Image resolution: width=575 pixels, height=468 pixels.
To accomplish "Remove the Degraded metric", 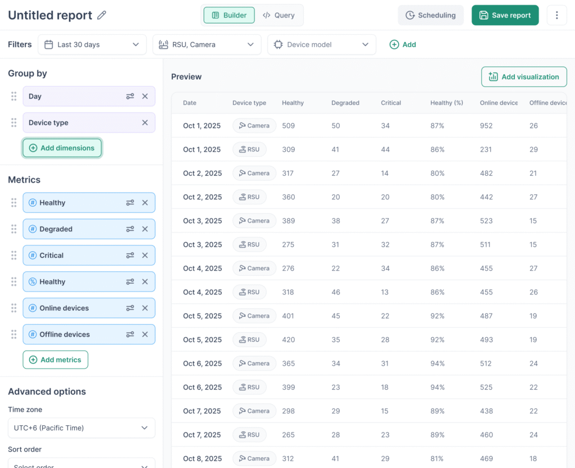I will (x=145, y=229).
